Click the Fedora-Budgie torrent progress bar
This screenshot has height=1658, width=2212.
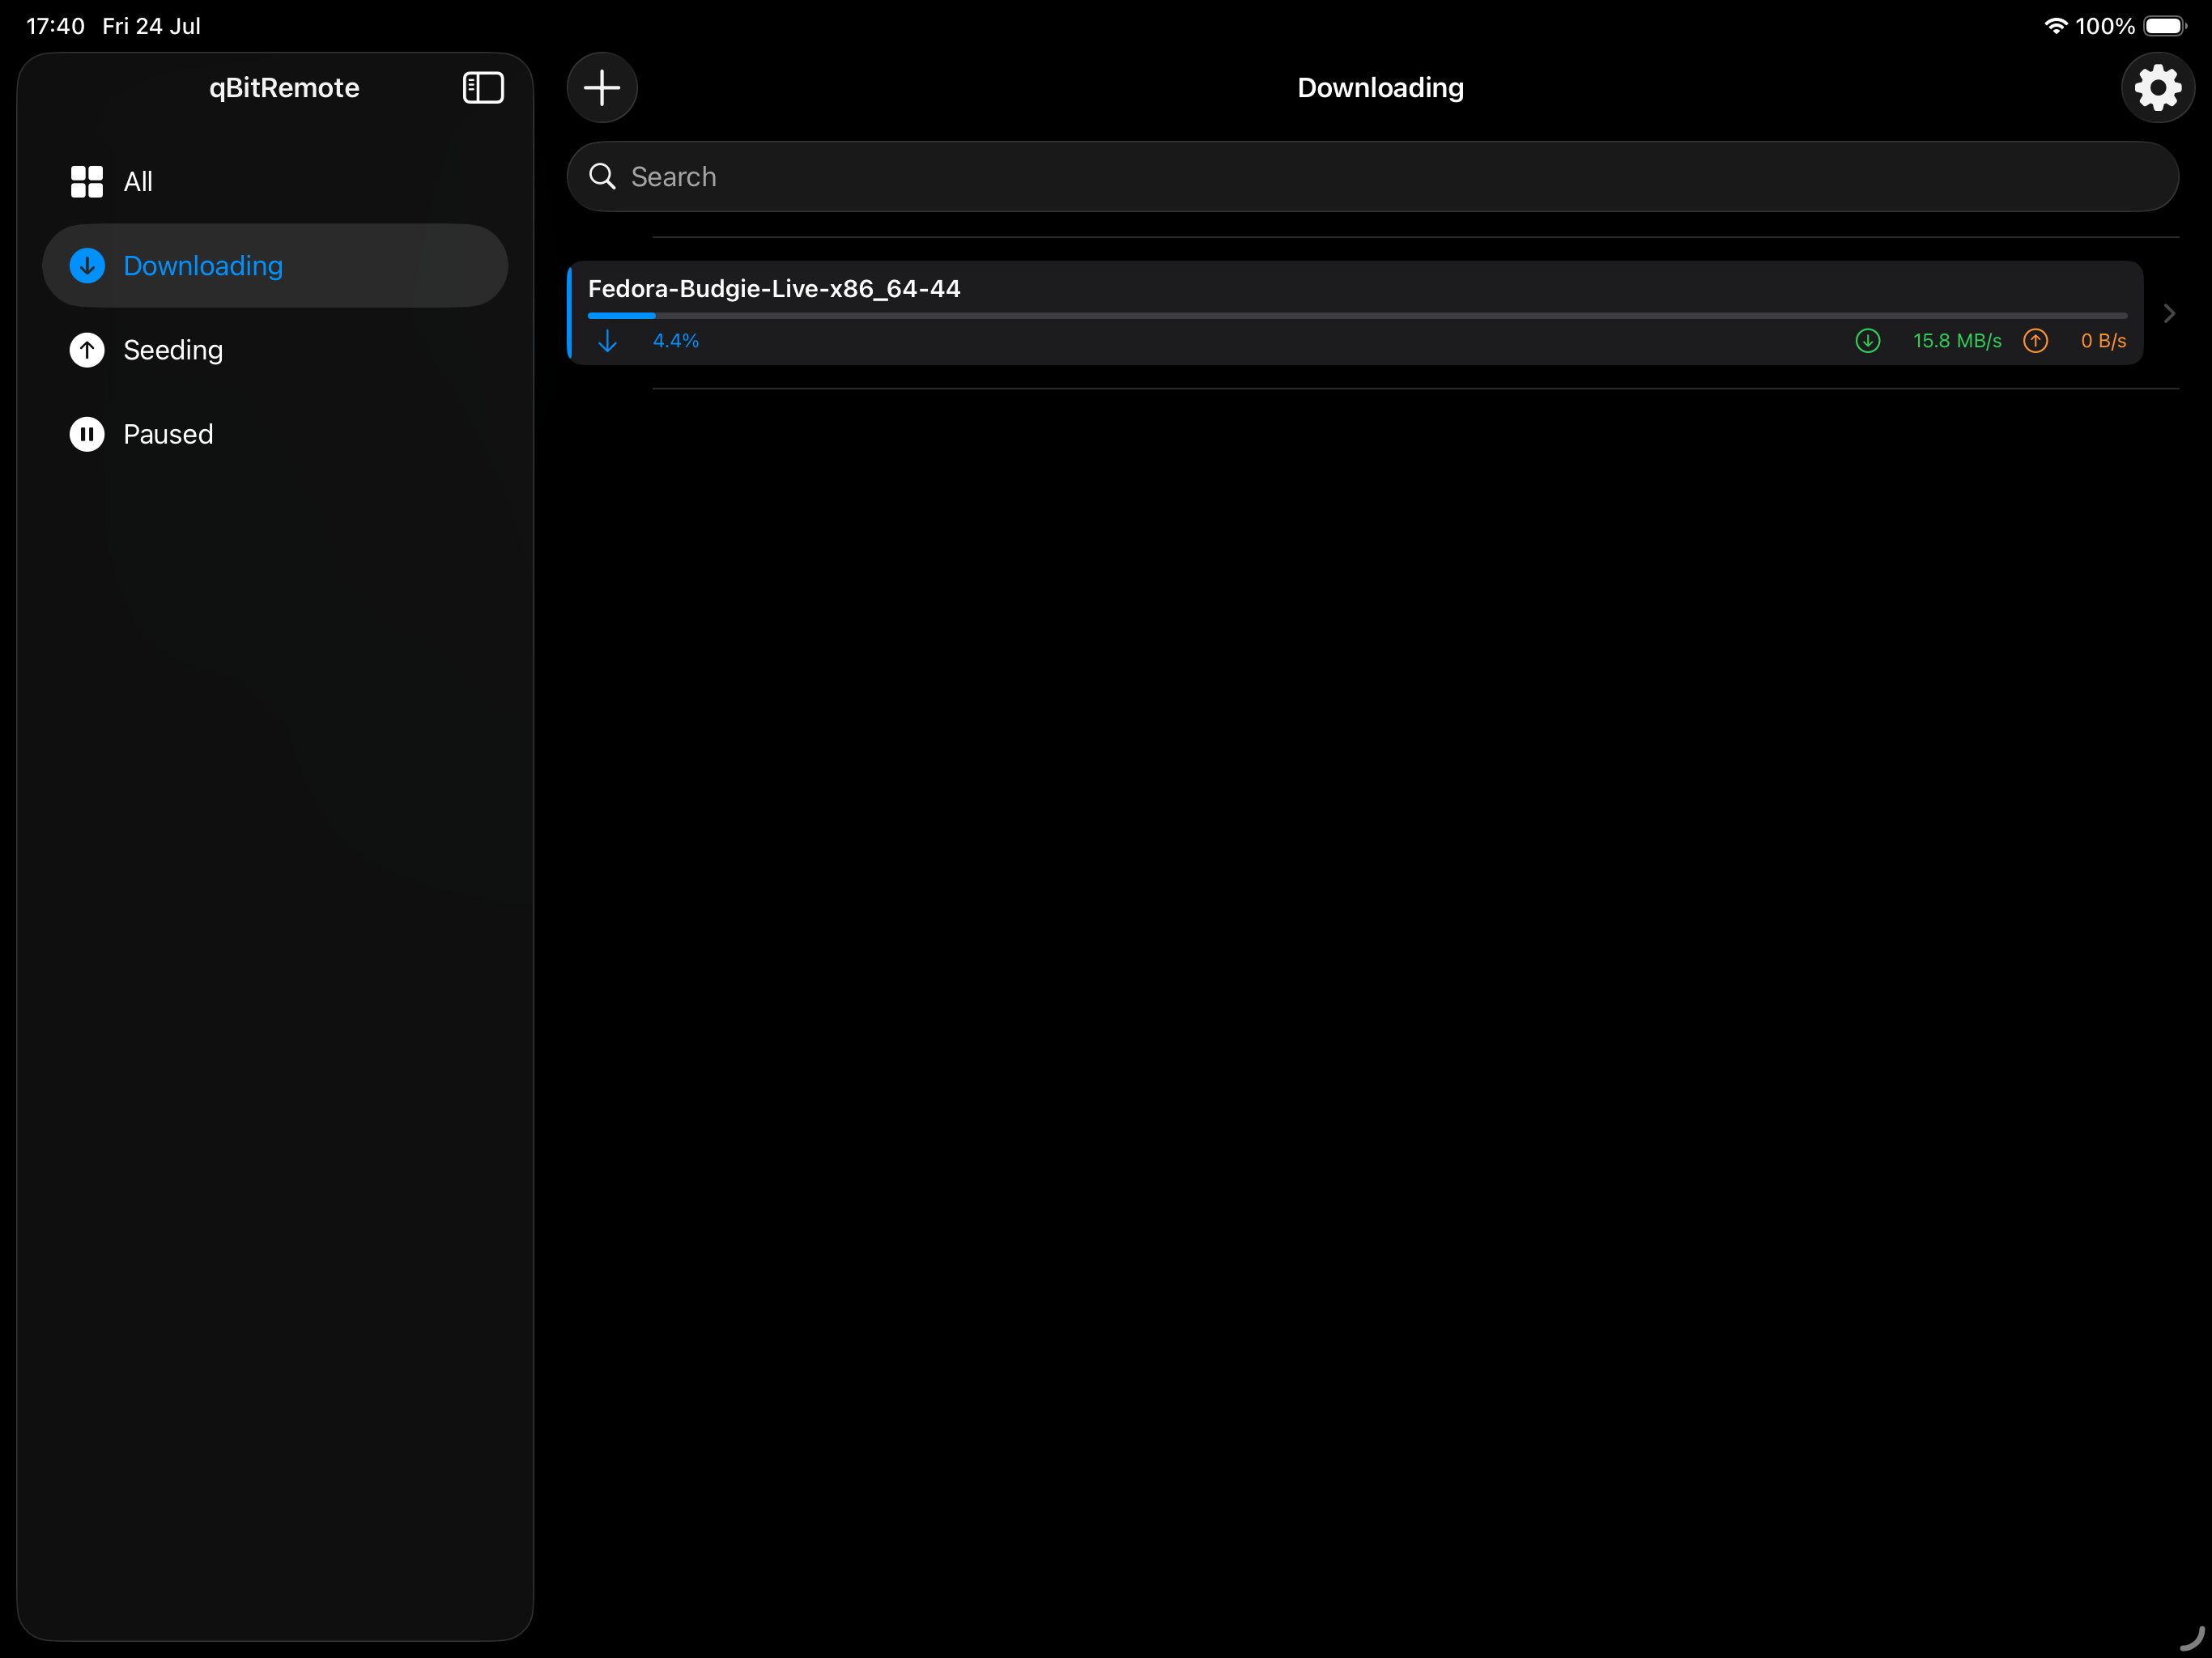tap(1357, 316)
